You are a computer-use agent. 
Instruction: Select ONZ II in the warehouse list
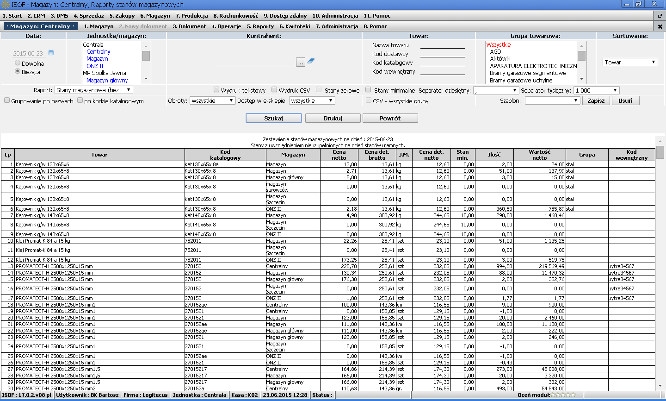95,66
